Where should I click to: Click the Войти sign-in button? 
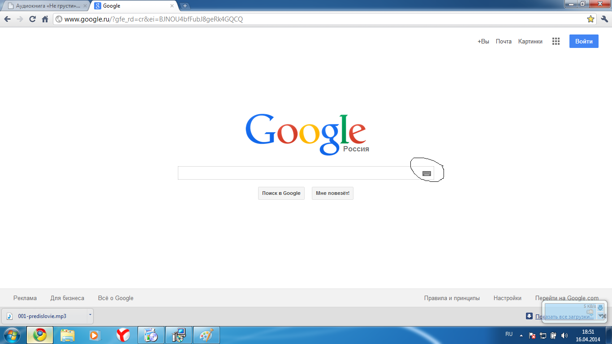(584, 41)
